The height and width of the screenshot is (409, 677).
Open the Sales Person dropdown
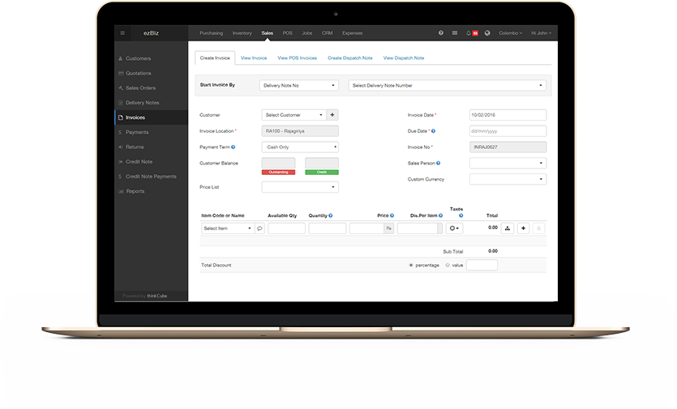coord(508,163)
